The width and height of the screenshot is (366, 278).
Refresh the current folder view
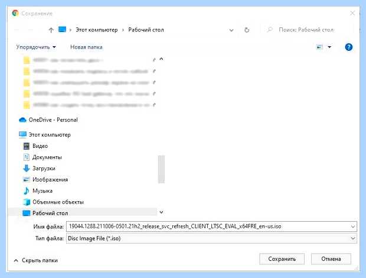(247, 30)
